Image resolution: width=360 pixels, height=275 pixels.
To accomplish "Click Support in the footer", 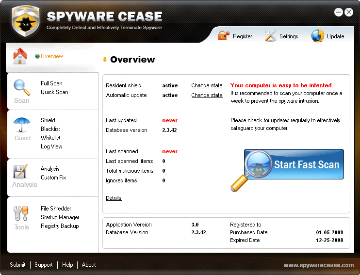I will click(x=43, y=265).
